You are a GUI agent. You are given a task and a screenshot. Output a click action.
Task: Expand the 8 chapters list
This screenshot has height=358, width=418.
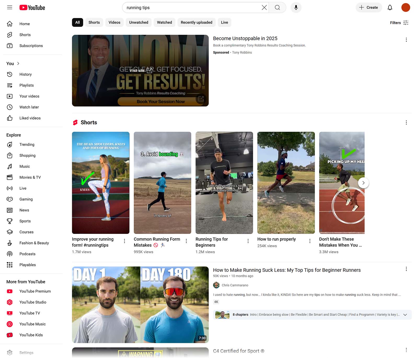405,315
